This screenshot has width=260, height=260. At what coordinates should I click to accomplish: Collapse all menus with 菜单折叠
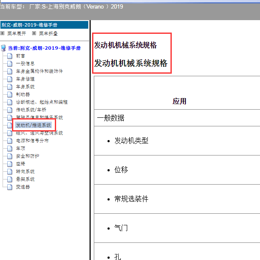click(x=48, y=33)
